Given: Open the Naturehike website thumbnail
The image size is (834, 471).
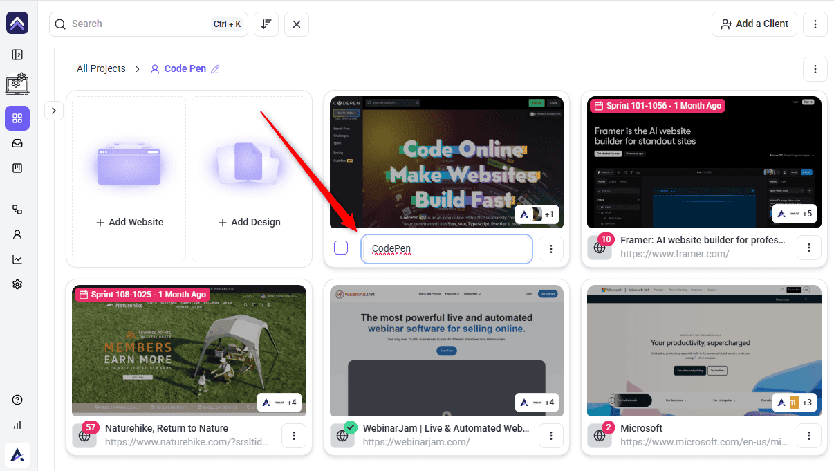Looking at the screenshot, I should pyautogui.click(x=189, y=351).
